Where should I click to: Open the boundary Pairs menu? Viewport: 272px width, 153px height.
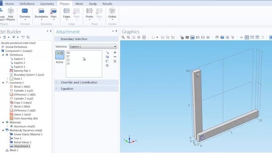(54, 14)
